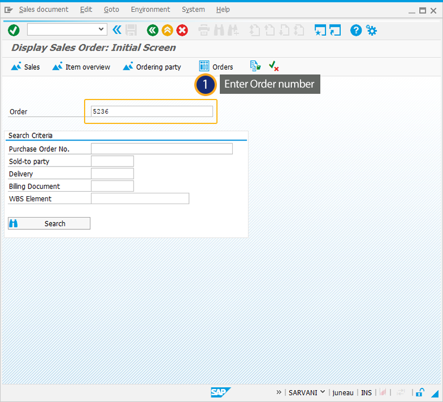Collapse the command field with double chevron
The height and width of the screenshot is (402, 443).
[x=117, y=30]
